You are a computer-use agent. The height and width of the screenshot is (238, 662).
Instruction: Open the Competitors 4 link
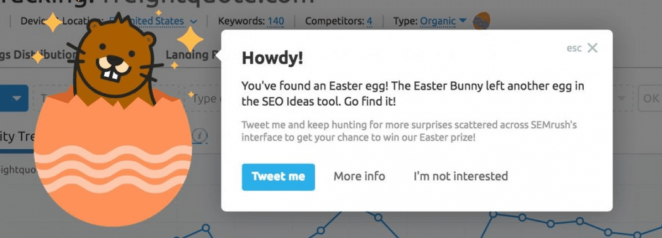369,21
